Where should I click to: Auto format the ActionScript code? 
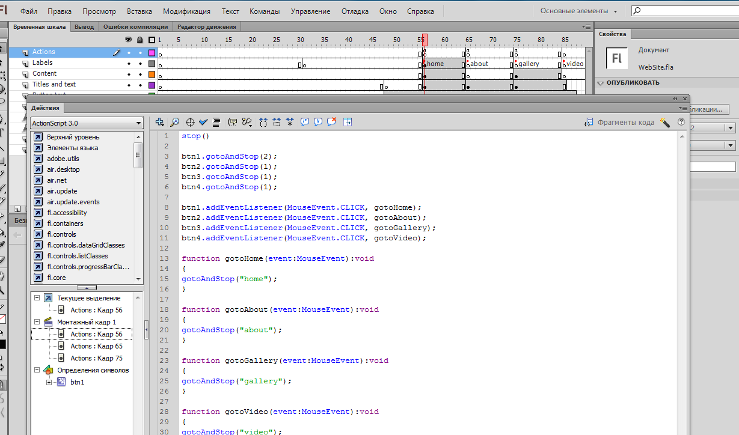216,122
